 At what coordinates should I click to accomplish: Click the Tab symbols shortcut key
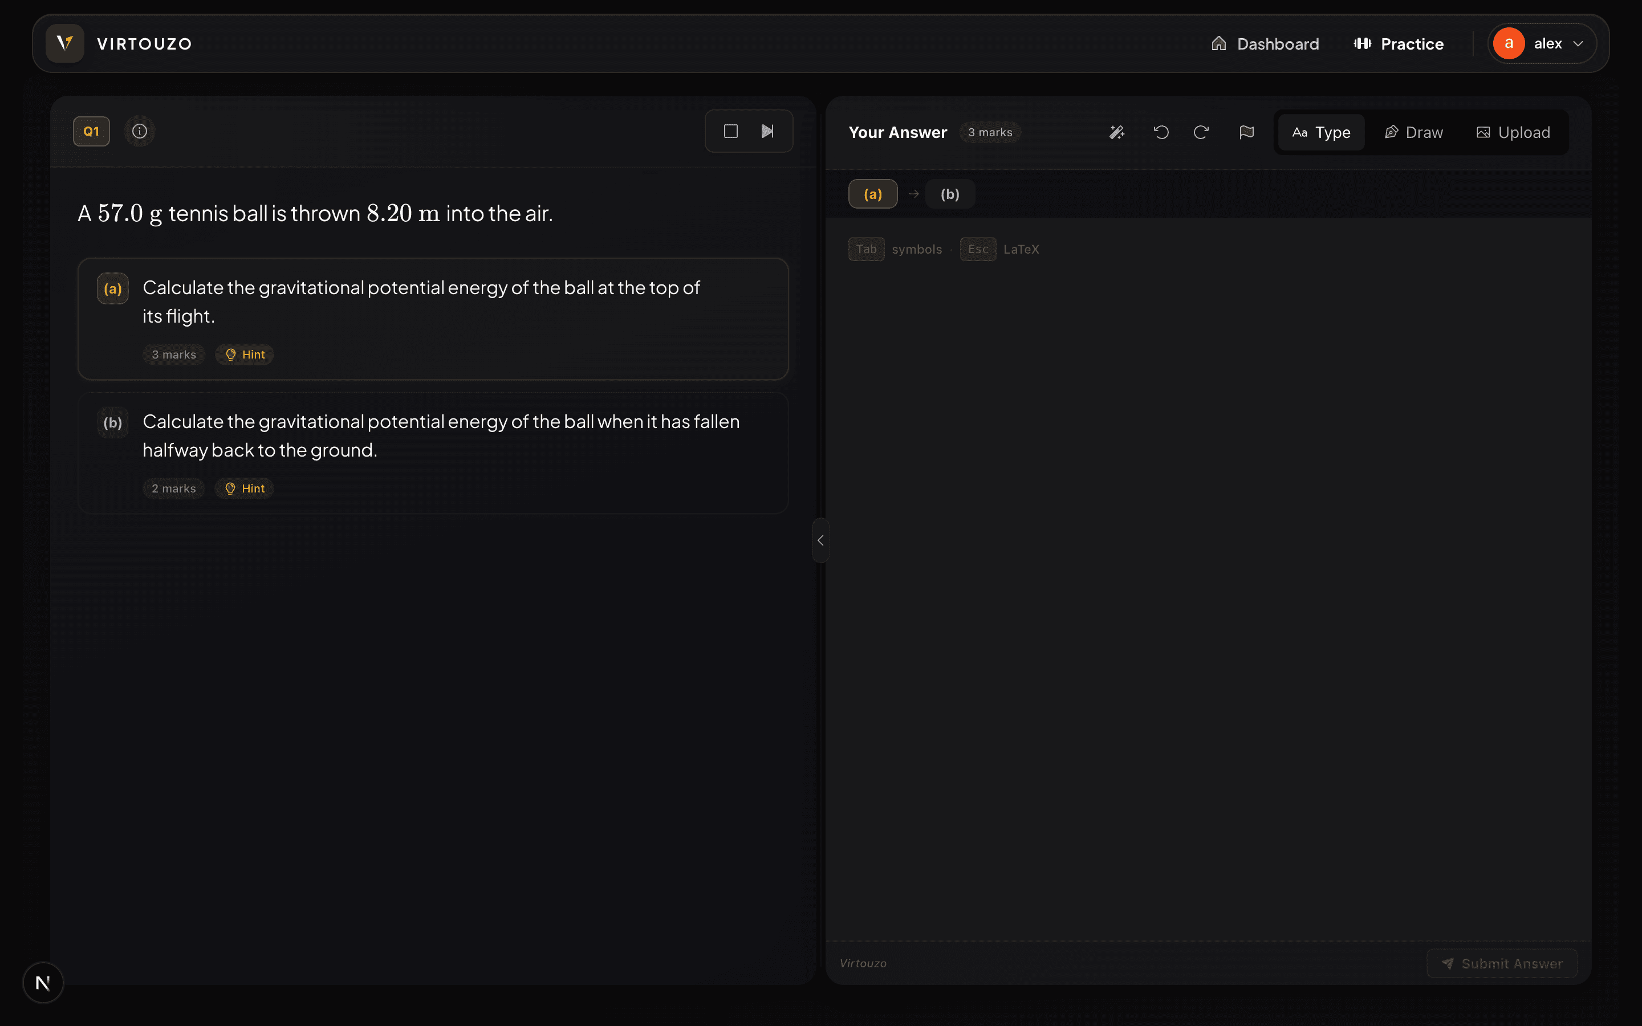pyautogui.click(x=866, y=249)
